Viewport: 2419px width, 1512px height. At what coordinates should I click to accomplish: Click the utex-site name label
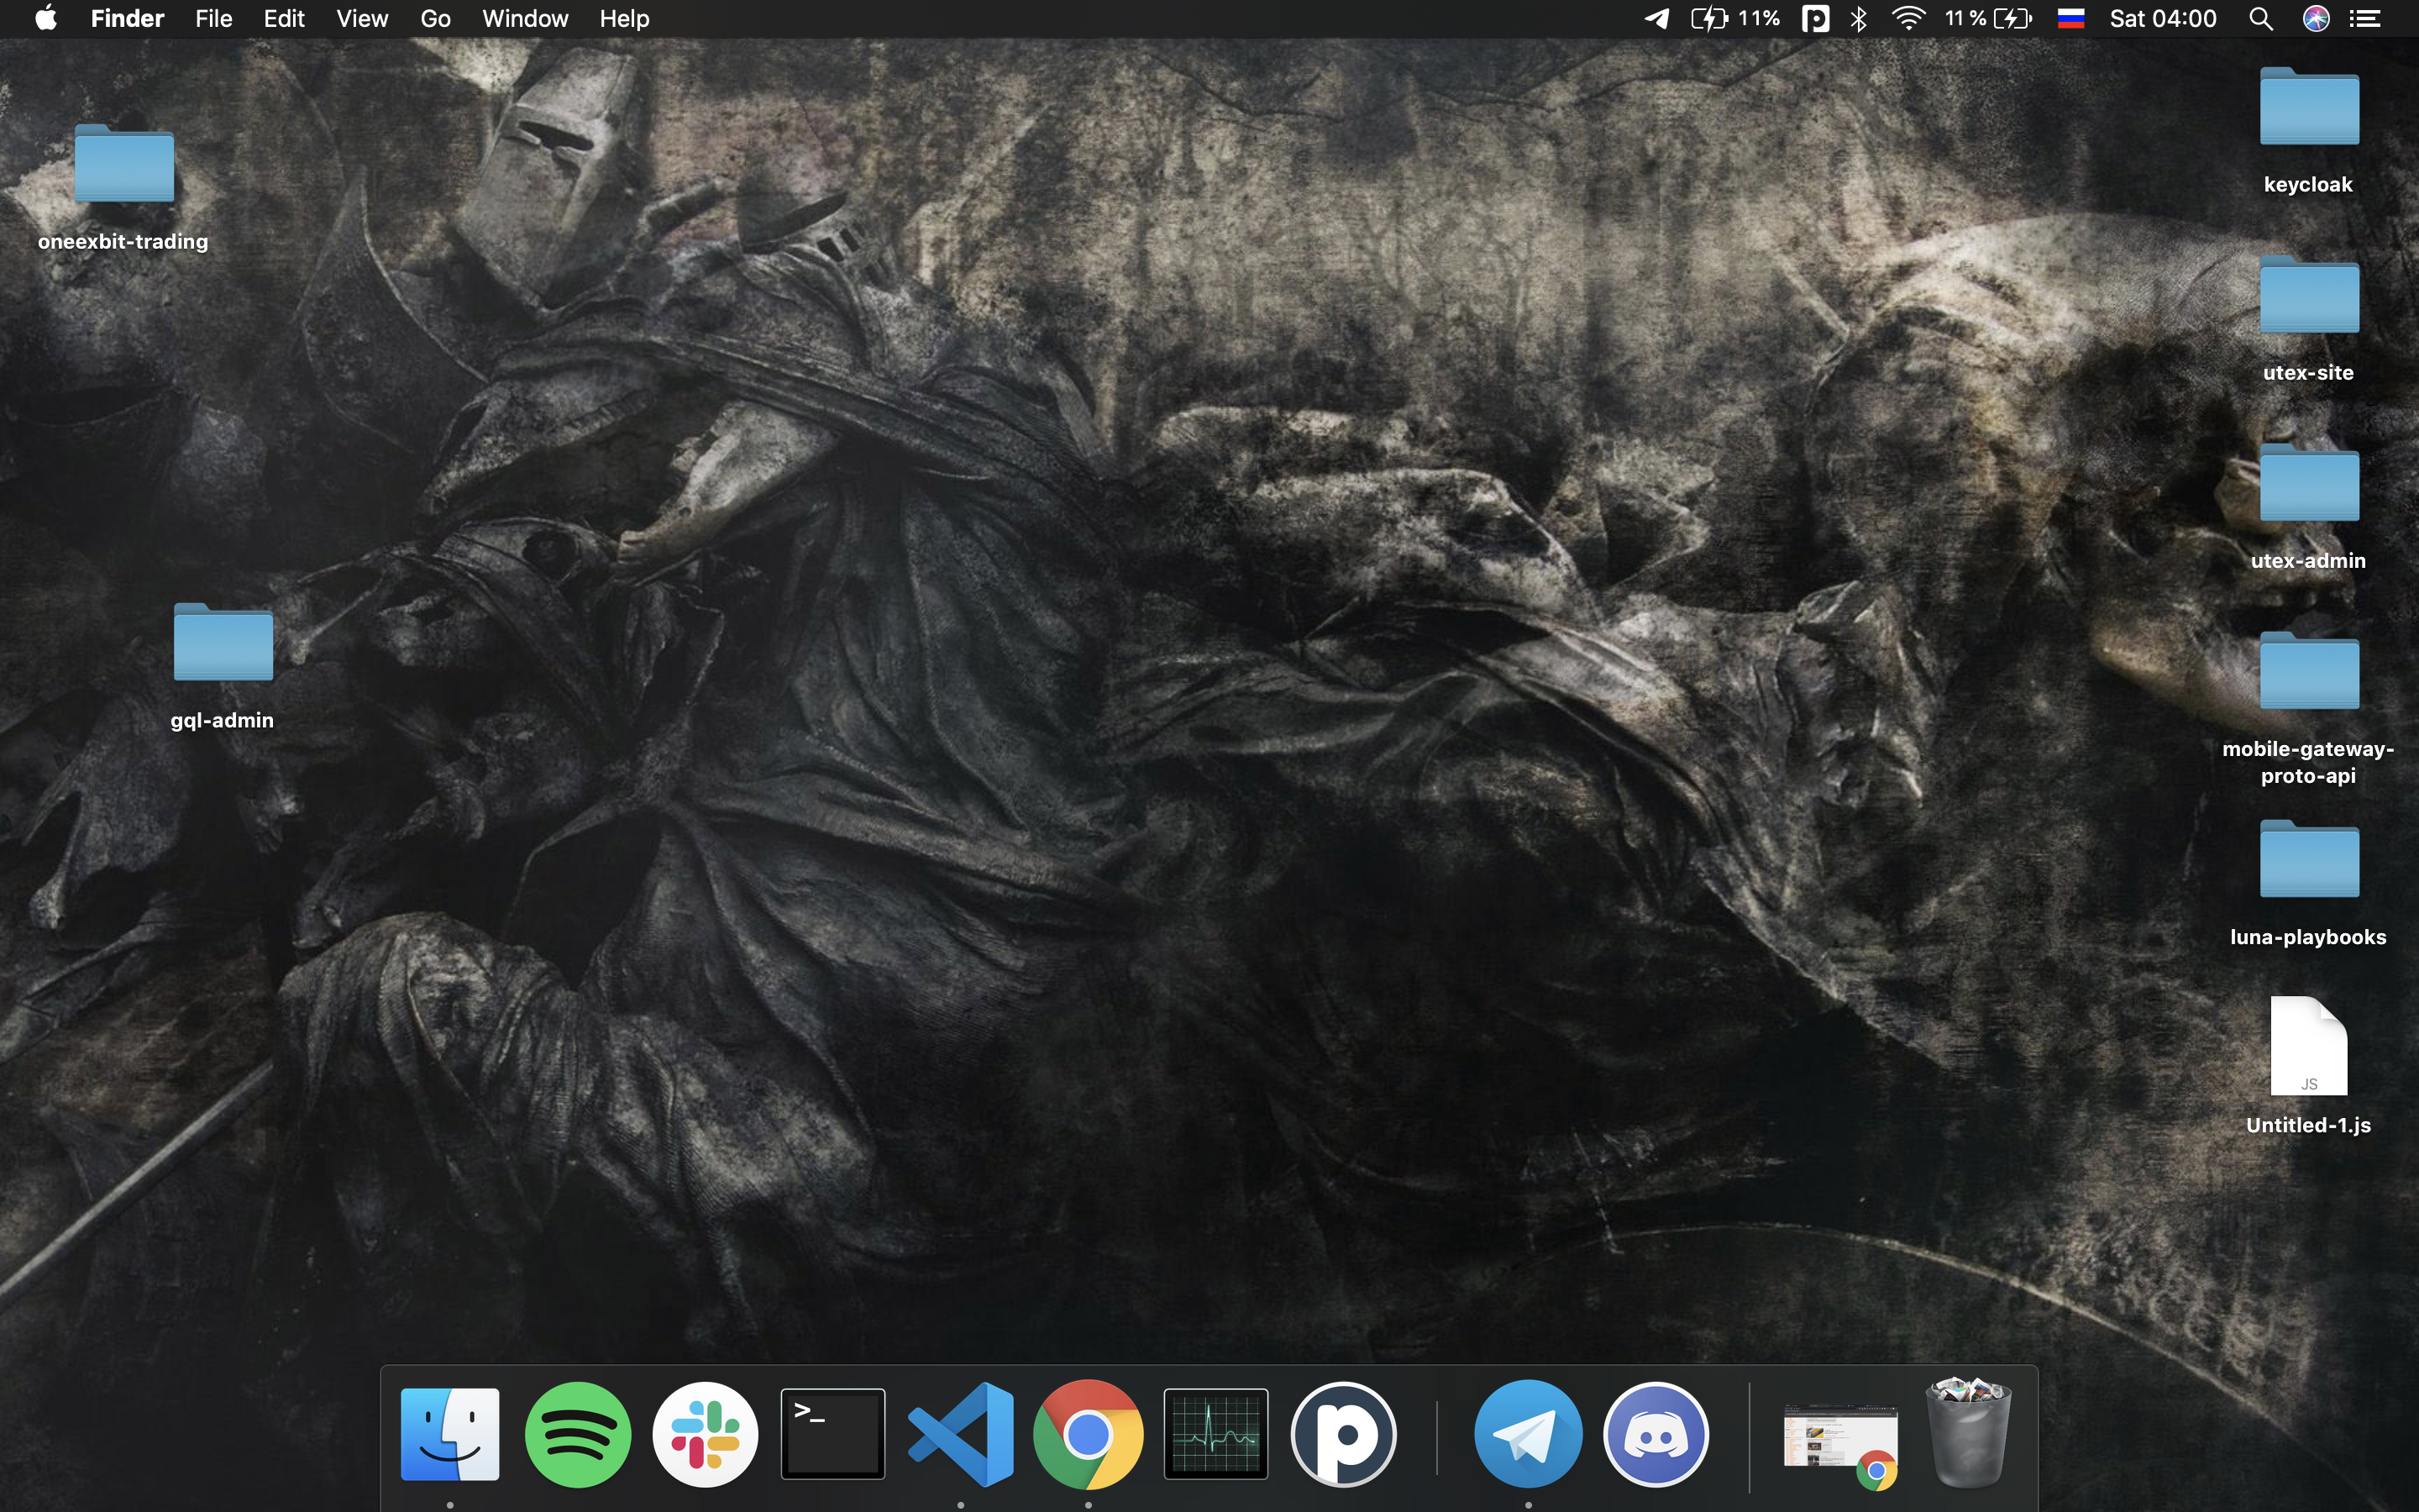(2308, 372)
